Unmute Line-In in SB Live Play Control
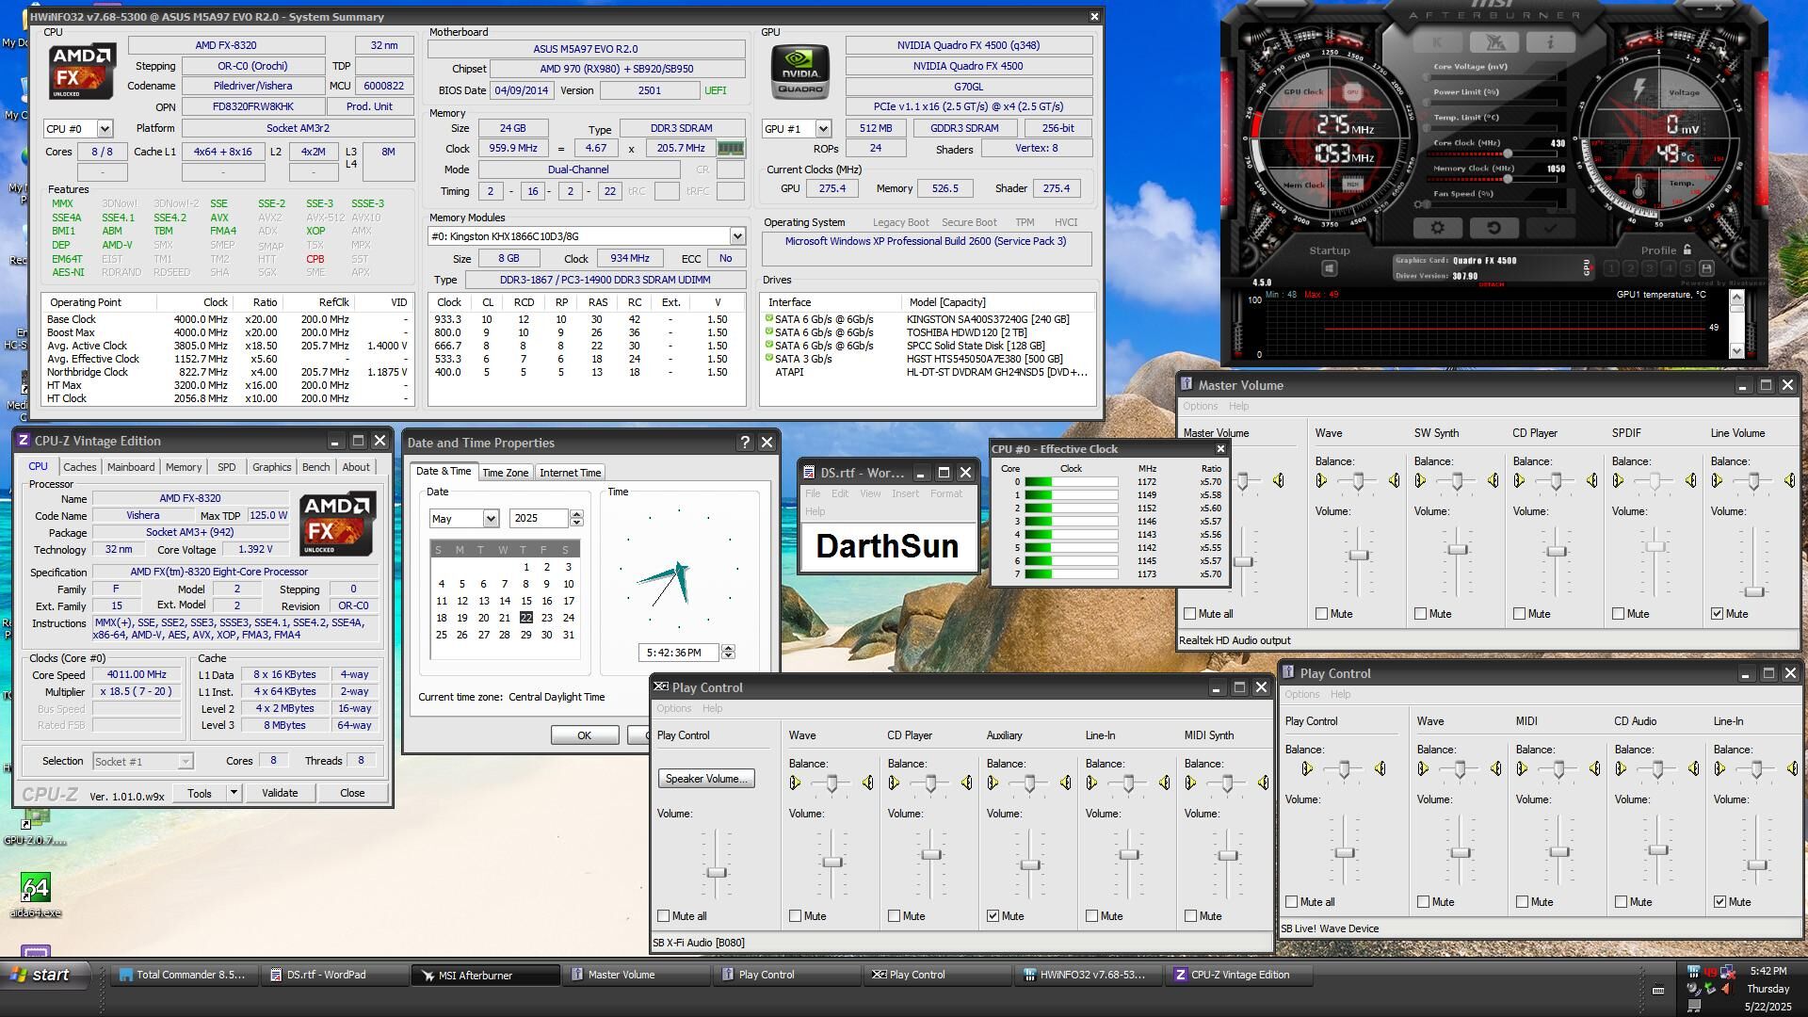Viewport: 1808px width, 1017px height. click(1720, 902)
